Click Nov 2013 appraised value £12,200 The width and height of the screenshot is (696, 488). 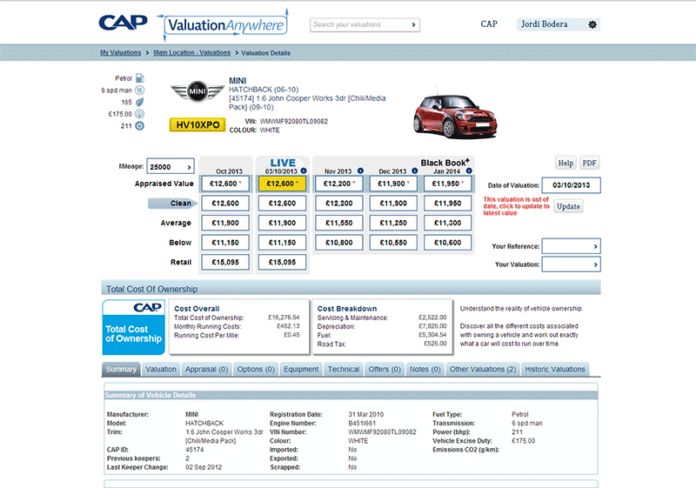click(x=339, y=184)
